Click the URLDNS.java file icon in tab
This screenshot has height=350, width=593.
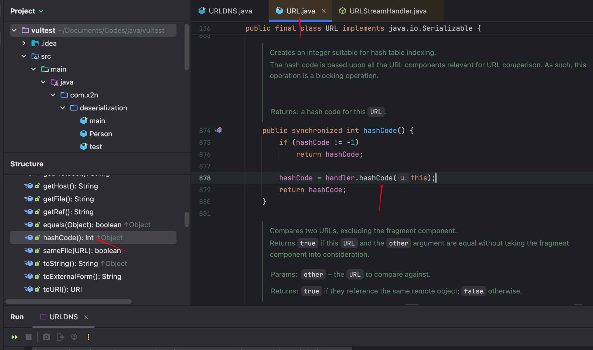pyautogui.click(x=202, y=11)
